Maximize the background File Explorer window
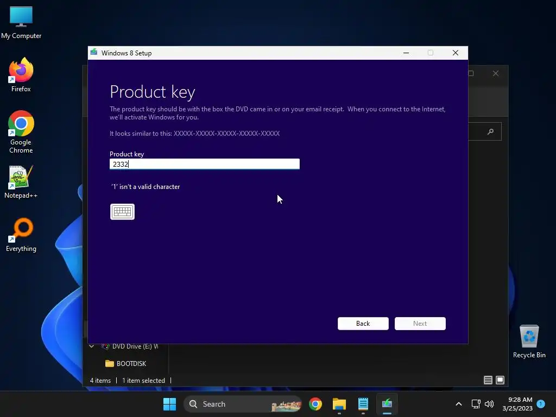Viewport: 556px width, 417px height. (471, 73)
